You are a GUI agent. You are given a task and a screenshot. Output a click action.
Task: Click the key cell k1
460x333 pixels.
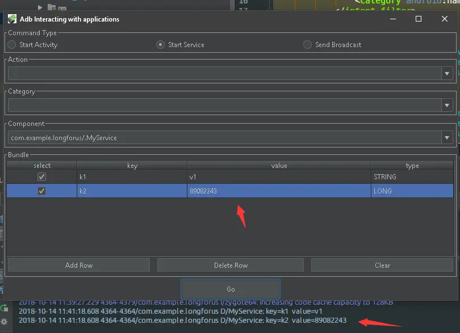pos(132,177)
